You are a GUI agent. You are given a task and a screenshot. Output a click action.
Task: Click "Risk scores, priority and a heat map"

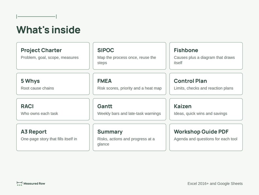point(129,88)
